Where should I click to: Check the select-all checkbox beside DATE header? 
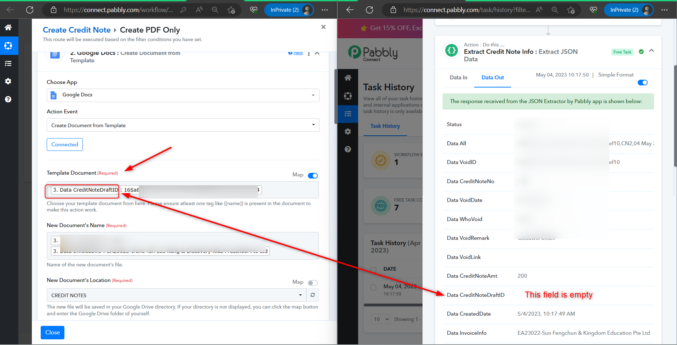click(373, 269)
